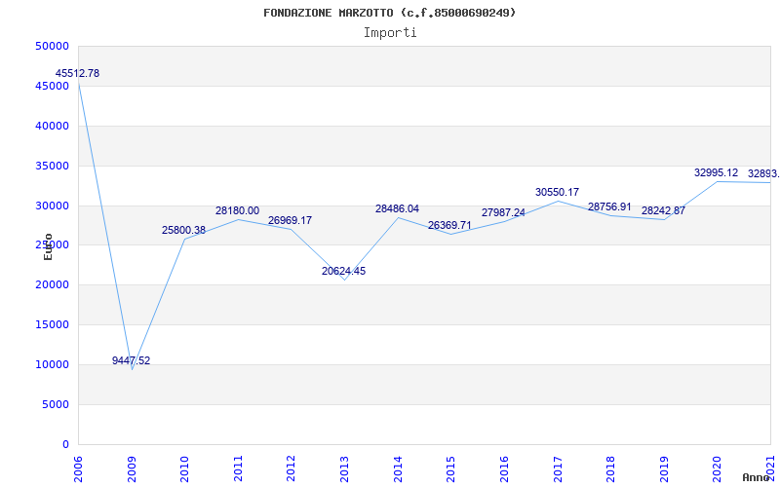Click the x-axis year 2006
The image size is (780, 487).
pos(78,468)
